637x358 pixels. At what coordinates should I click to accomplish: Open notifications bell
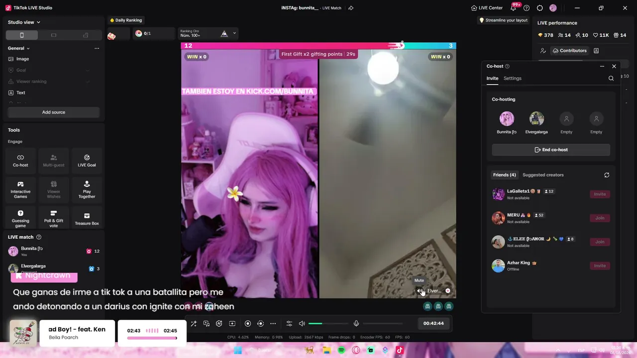(x=514, y=8)
